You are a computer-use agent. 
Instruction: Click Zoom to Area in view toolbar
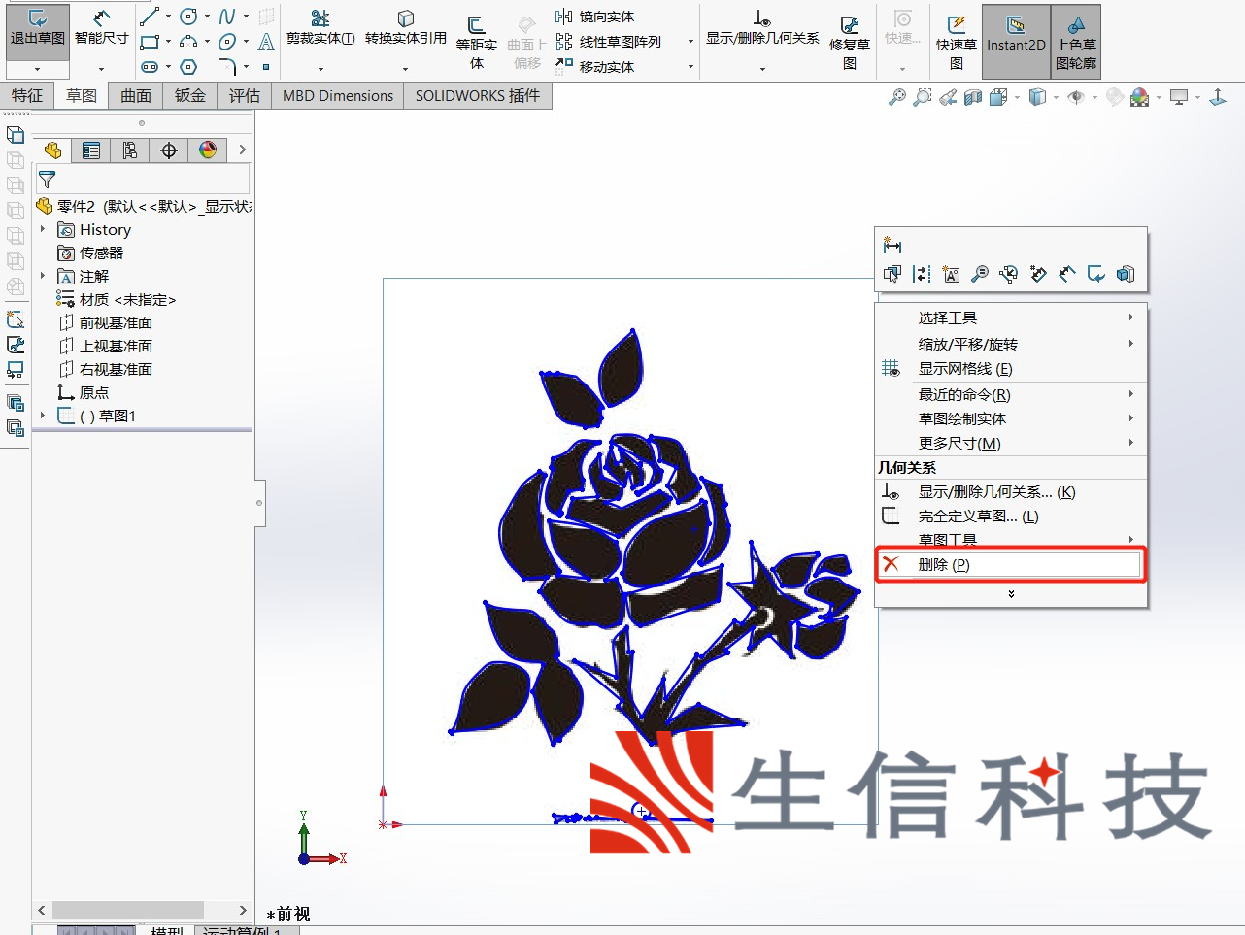click(923, 97)
